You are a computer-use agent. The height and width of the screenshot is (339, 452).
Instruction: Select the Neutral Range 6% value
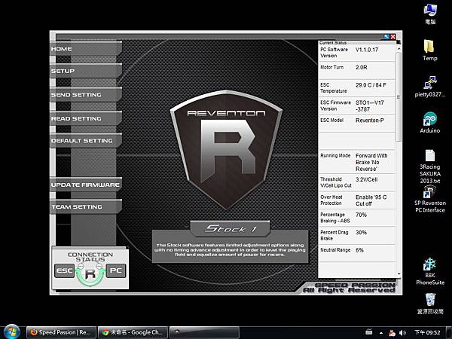(x=359, y=250)
